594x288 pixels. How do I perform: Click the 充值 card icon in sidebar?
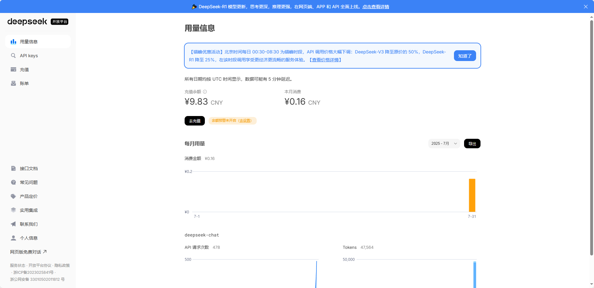pyautogui.click(x=13, y=70)
